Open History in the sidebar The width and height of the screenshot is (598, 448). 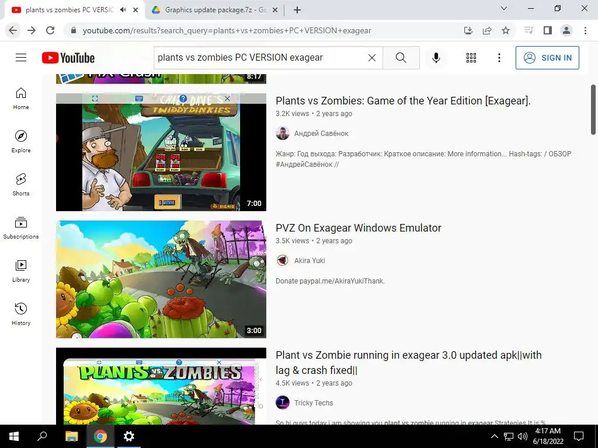pyautogui.click(x=21, y=314)
